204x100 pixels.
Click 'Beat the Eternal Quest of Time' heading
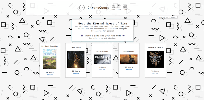[103, 24]
